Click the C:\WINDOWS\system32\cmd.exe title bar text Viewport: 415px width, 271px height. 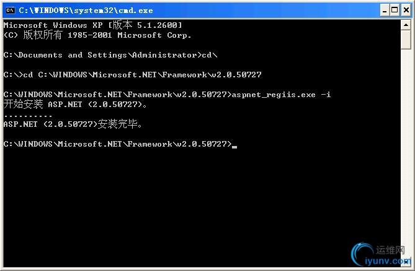pos(86,11)
